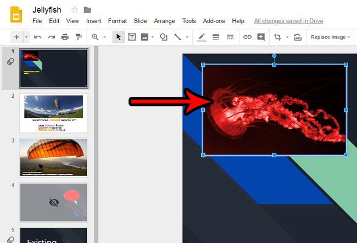Click the new slide plus button
357x243 pixels.
click(x=16, y=37)
